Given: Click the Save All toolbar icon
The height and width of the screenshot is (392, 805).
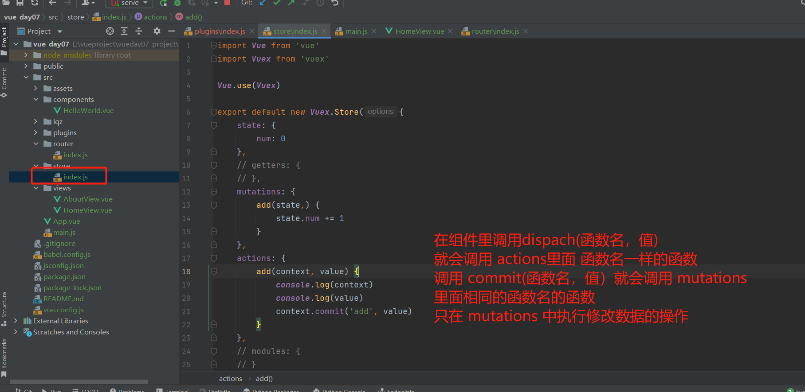Looking at the screenshot, I should (x=20, y=3).
